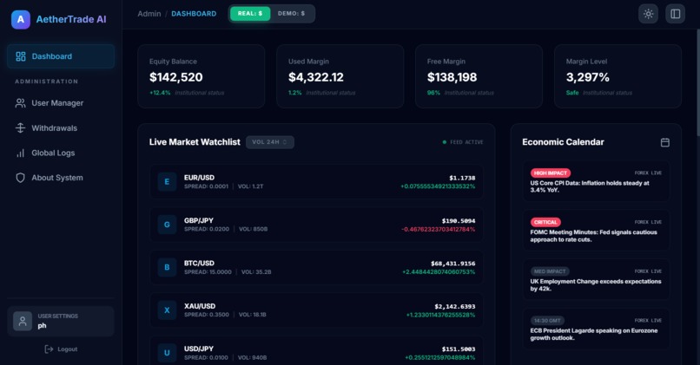
Task: Click the +12.4% equity change
Action: 160,93
